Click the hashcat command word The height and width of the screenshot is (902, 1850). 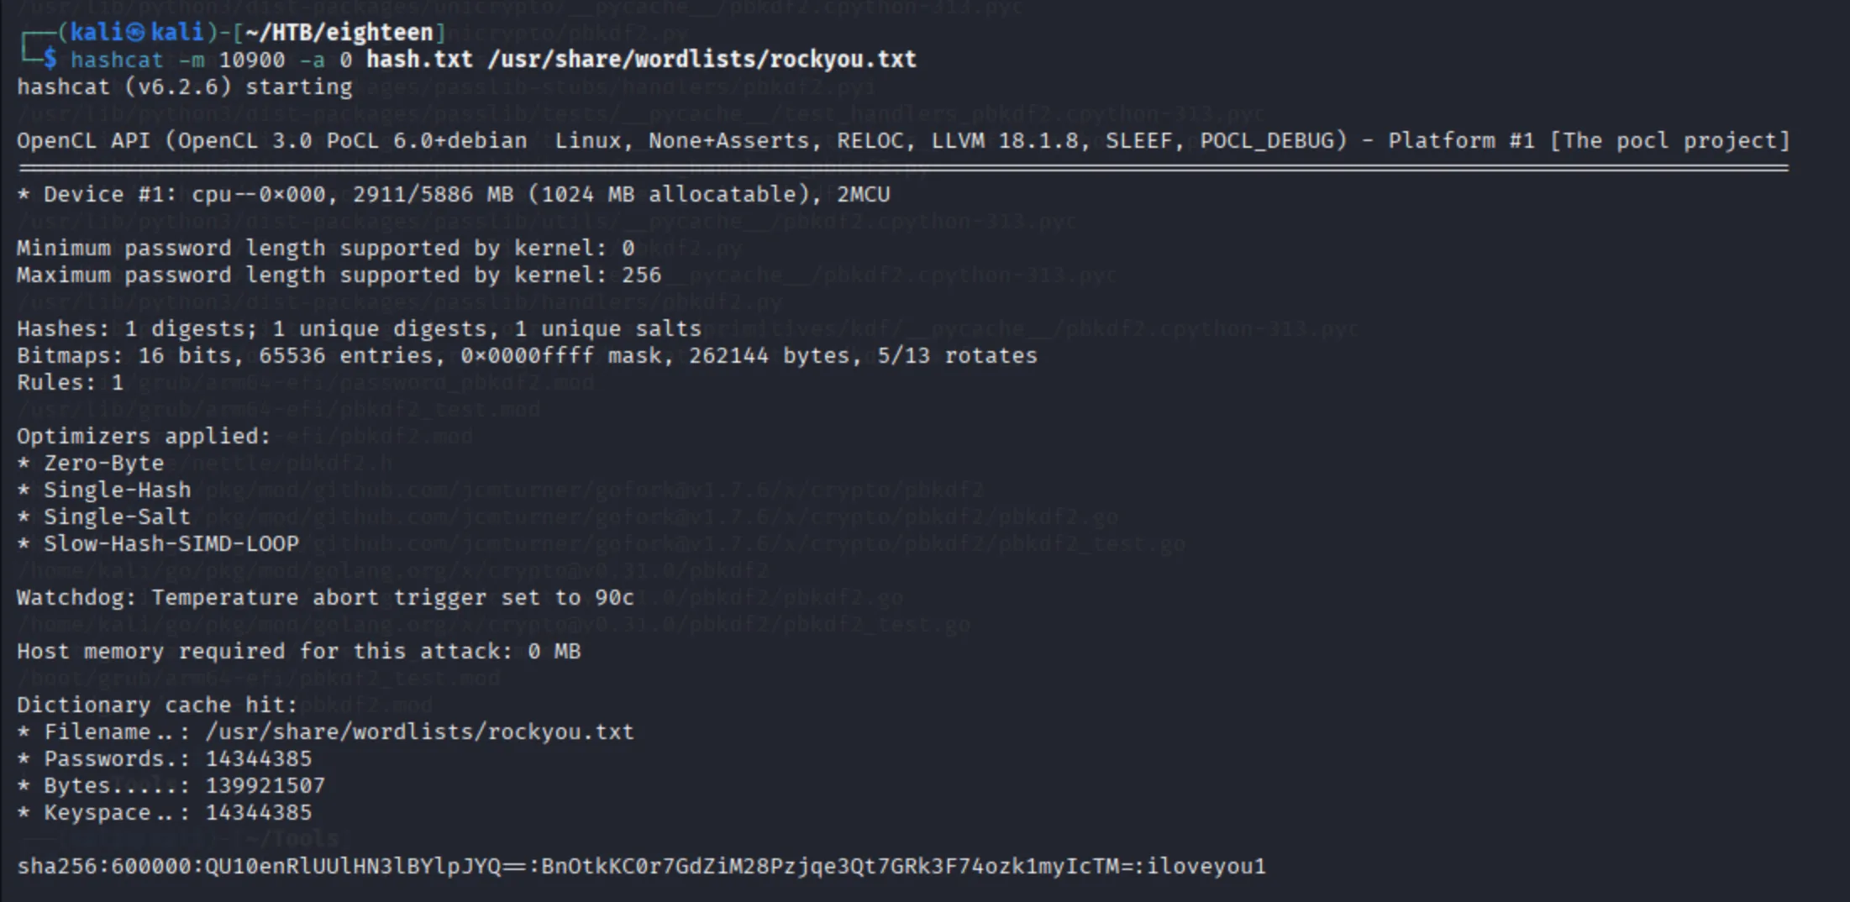(x=117, y=60)
